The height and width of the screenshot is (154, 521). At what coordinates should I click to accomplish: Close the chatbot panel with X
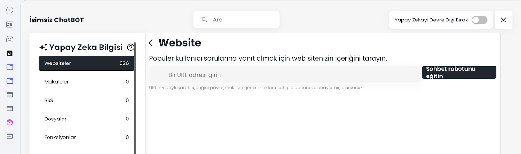(x=503, y=20)
